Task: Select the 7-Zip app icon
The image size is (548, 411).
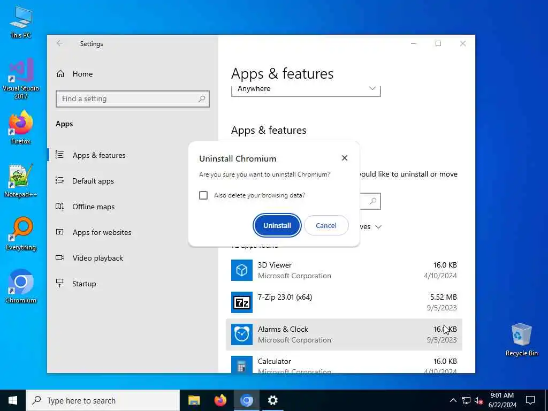Action: 242,302
